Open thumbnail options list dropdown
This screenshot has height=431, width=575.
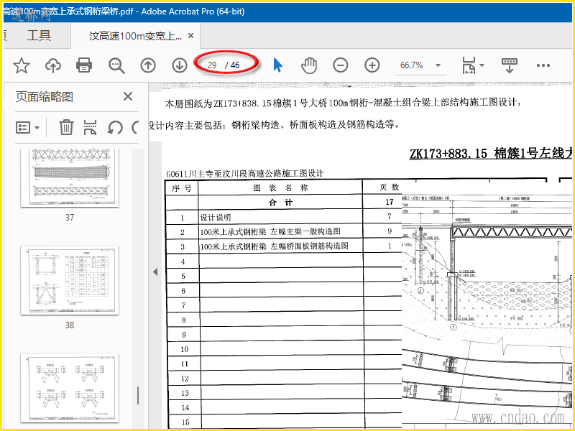pos(27,128)
